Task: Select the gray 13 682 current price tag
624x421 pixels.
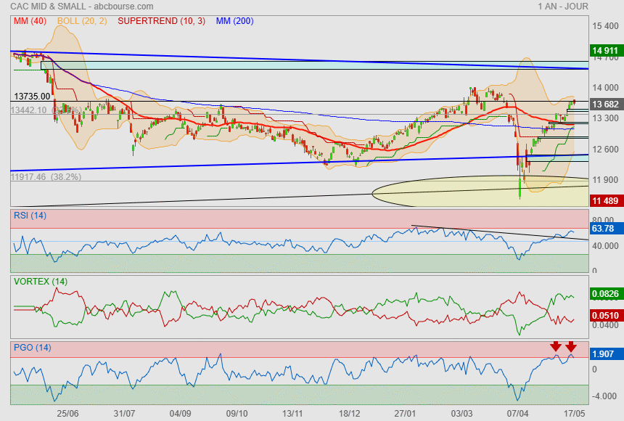Action: (x=605, y=105)
